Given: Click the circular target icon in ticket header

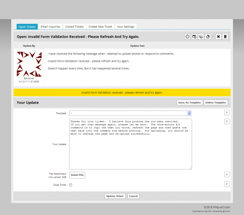Looking at the screenshot, I should pos(188,37).
